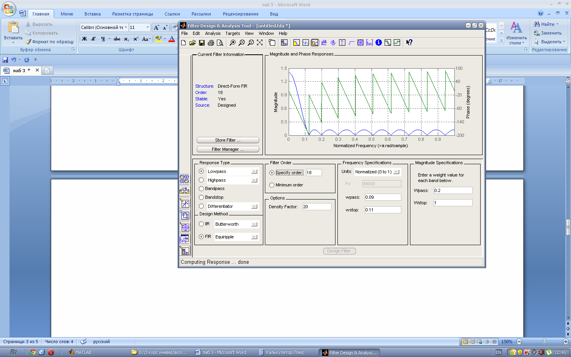
Task: Click Density Factor input field
Action: pyautogui.click(x=317, y=207)
